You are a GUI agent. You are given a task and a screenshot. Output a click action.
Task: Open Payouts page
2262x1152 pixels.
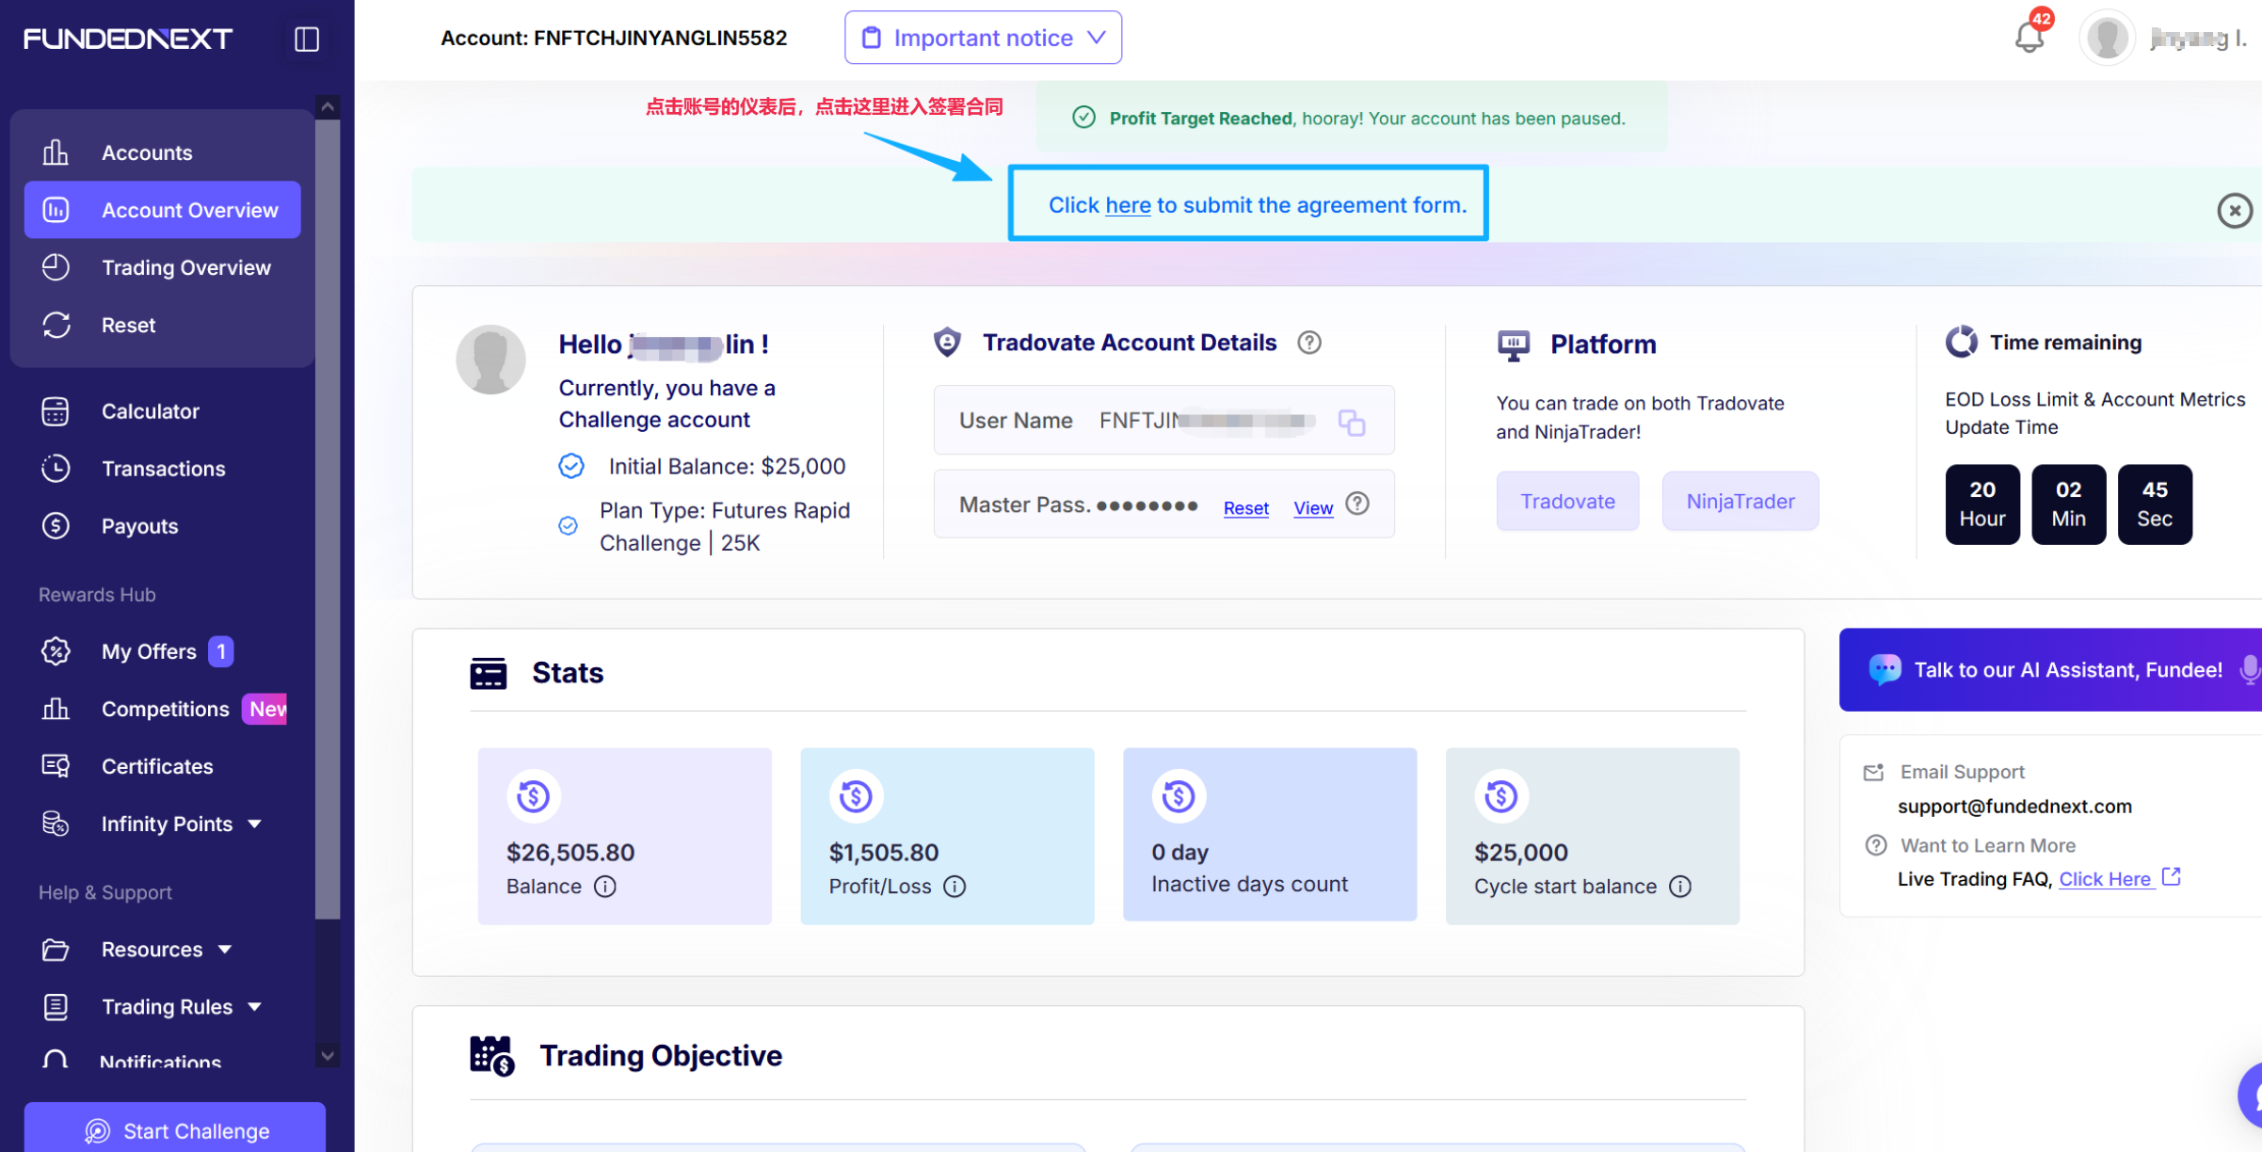point(162,526)
